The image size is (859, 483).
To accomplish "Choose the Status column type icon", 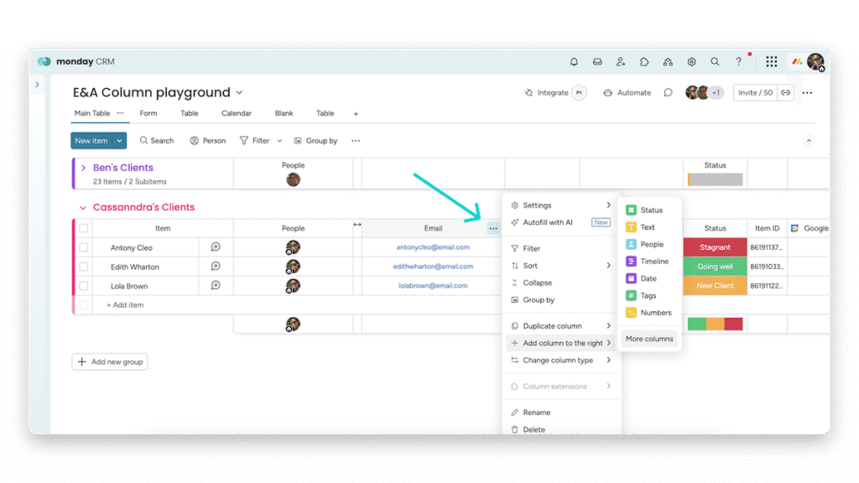I will [x=631, y=210].
